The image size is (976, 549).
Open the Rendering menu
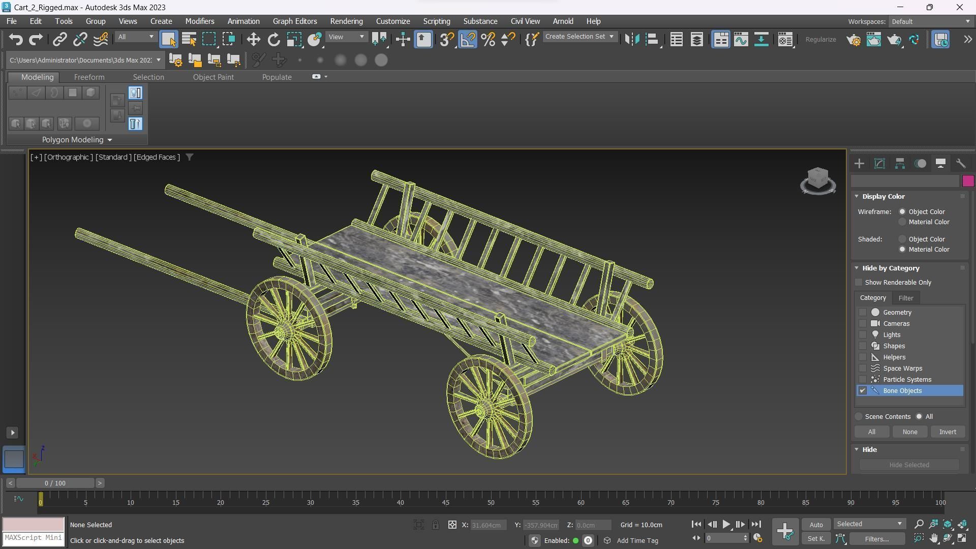tap(346, 21)
